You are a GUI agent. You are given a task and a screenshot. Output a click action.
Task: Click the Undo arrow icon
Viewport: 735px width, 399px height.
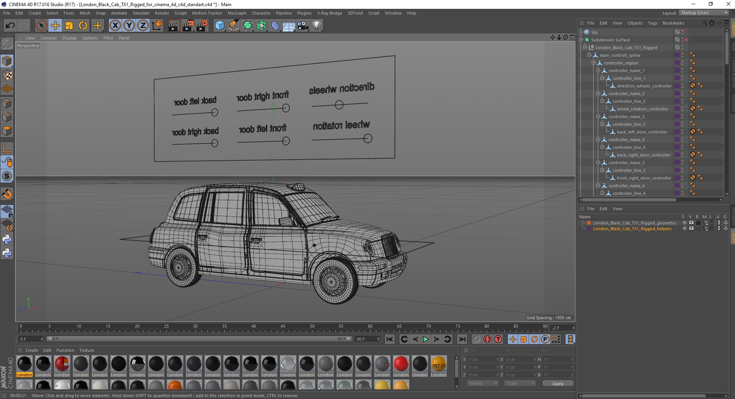point(10,26)
